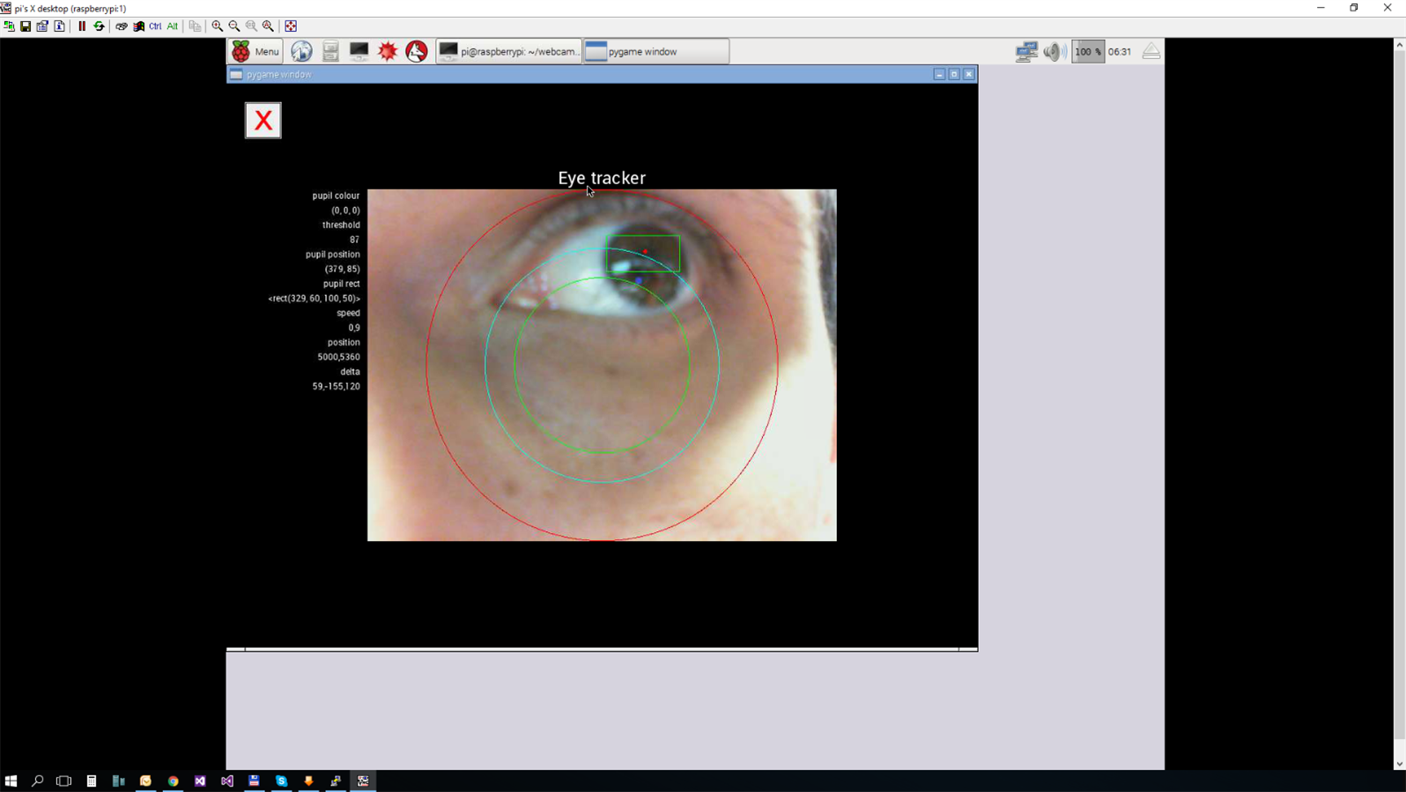The width and height of the screenshot is (1406, 792).
Task: Click the green refresh screen icon
Action: (99, 26)
